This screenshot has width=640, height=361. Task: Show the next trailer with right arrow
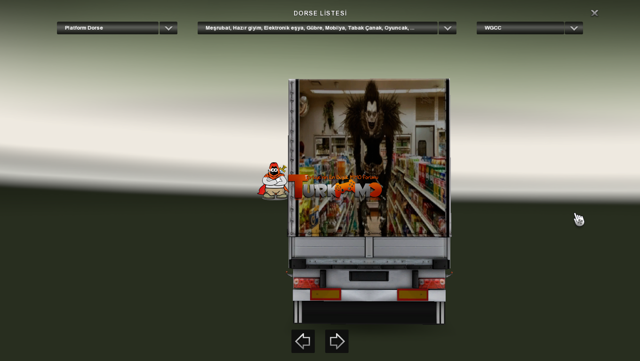(x=337, y=341)
